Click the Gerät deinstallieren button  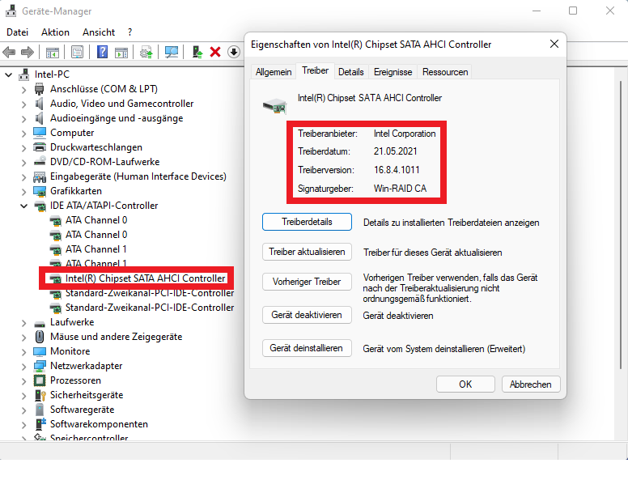pos(307,348)
